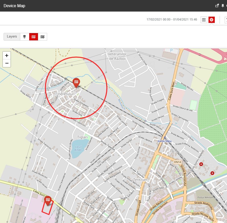Click the date range text
Image resolution: width=227 pixels, height=223 pixels.
pos(172,20)
